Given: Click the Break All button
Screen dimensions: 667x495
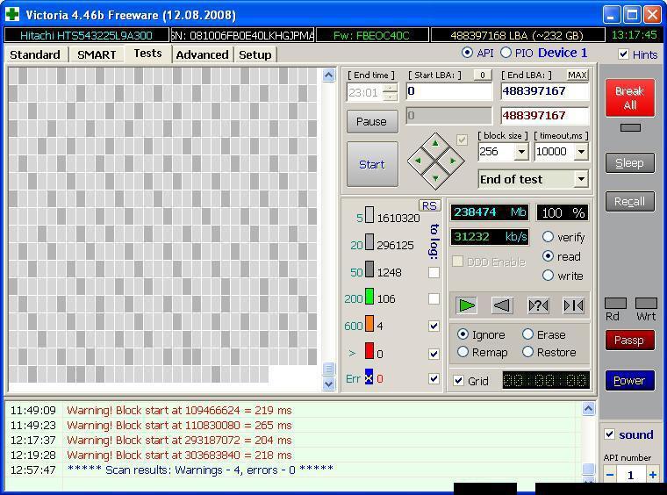Looking at the screenshot, I should pyautogui.click(x=629, y=97).
